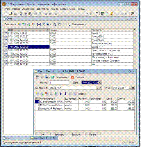Open the search field dropdown arrow in toolbar

tap(87, 14)
